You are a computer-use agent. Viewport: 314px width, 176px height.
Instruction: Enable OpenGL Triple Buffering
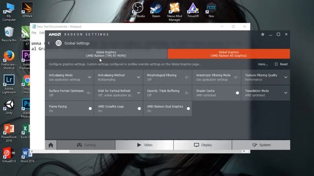coord(186,93)
